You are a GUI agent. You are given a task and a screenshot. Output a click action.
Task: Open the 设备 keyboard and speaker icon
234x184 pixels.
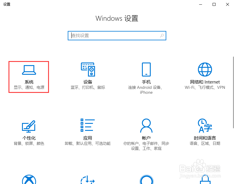coord(88,70)
